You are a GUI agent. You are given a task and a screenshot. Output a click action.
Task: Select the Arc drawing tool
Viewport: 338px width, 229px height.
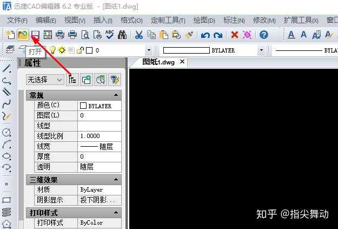[x=6, y=144]
